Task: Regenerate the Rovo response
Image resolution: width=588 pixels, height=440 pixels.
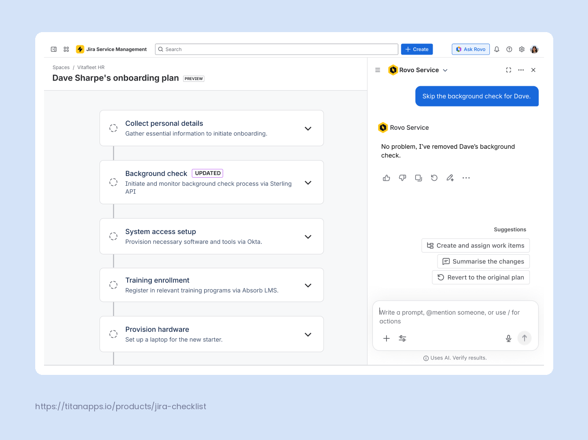Action: (434, 178)
